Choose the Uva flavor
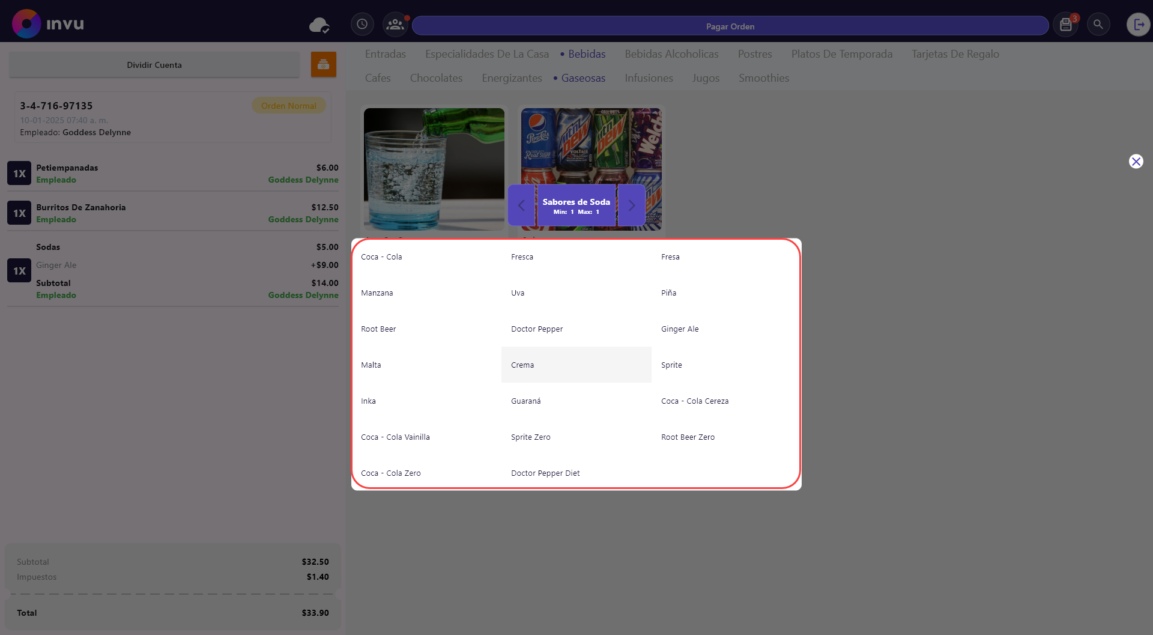Screen dimensions: 1153x635 coord(576,293)
